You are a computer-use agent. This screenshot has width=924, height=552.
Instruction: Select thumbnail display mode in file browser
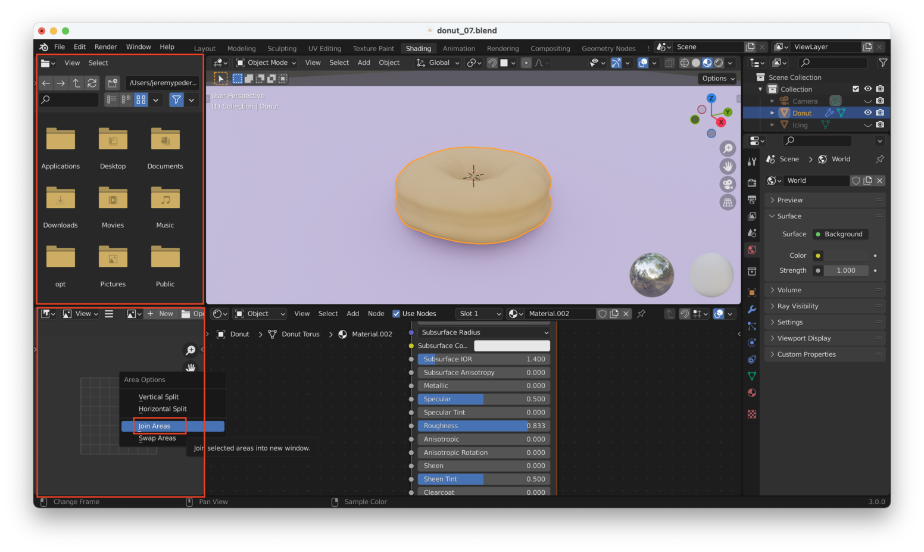(141, 99)
